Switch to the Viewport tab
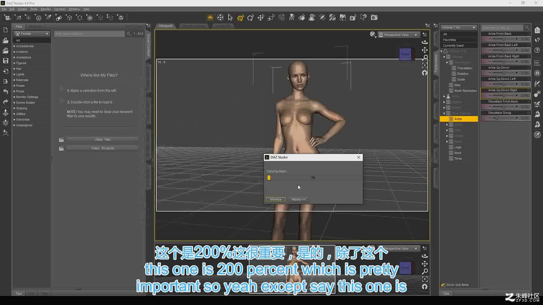 (x=165, y=26)
